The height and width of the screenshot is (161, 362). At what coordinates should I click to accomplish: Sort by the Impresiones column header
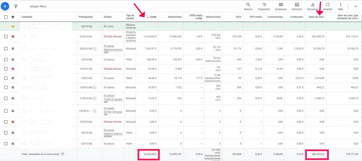(175, 17)
